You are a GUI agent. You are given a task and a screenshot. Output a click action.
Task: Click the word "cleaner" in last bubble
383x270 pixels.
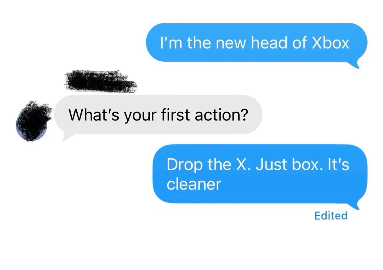(x=194, y=184)
